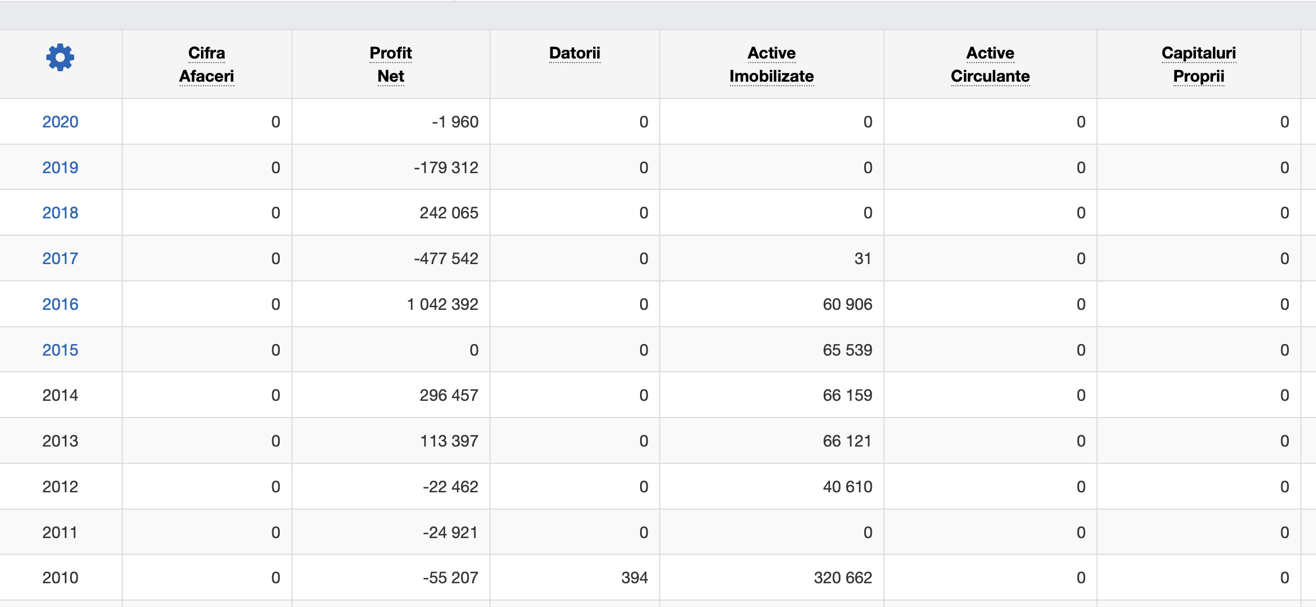Image resolution: width=1316 pixels, height=607 pixels.
Task: Click the 1 042 392 profit value
Action: 443,304
